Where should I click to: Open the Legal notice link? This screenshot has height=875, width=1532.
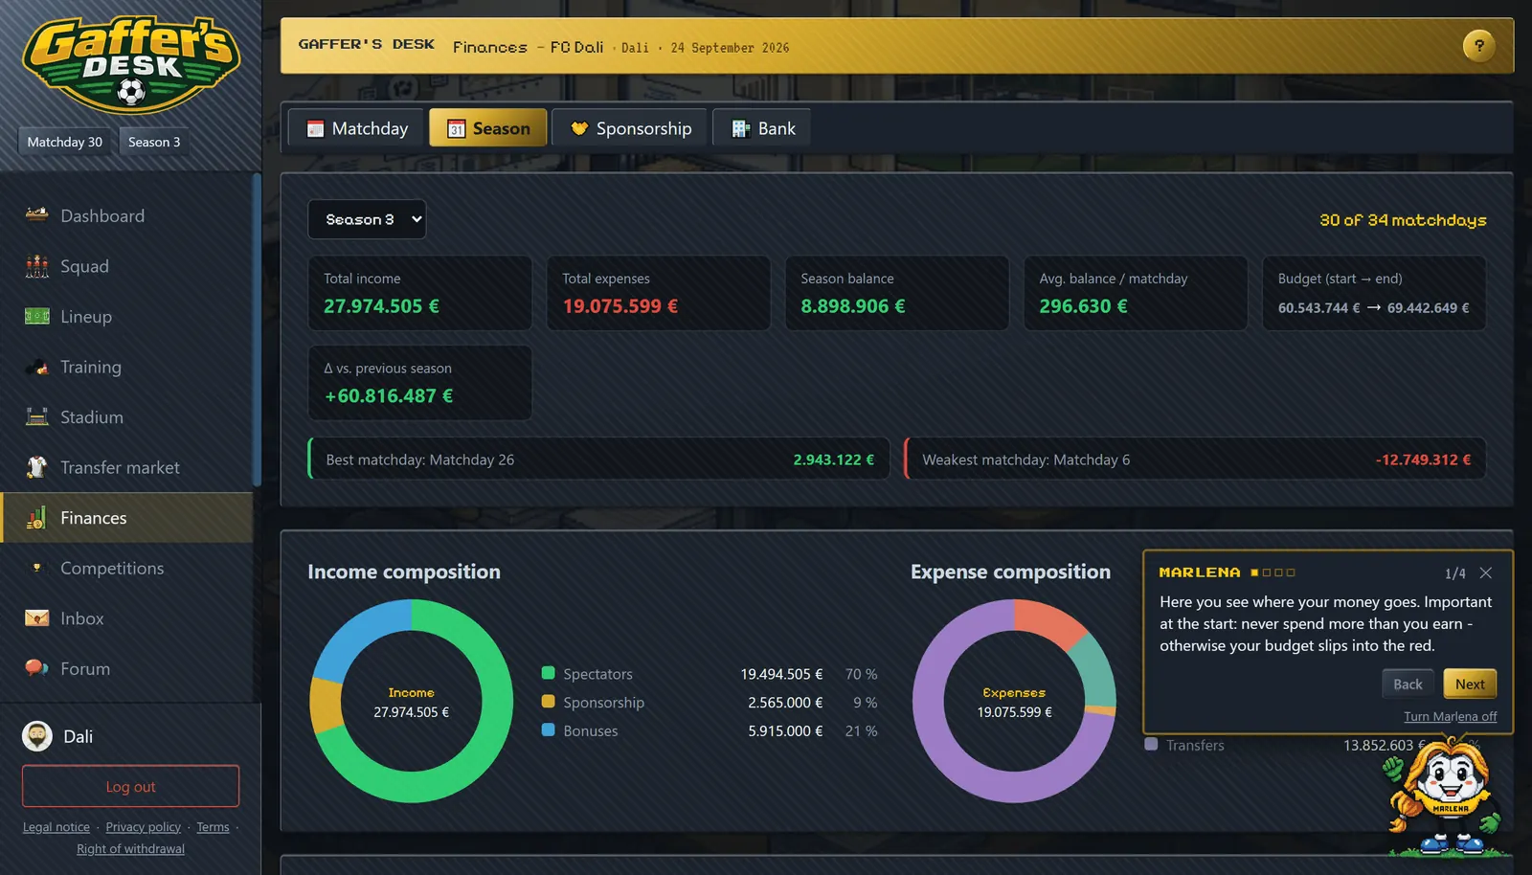tap(56, 827)
